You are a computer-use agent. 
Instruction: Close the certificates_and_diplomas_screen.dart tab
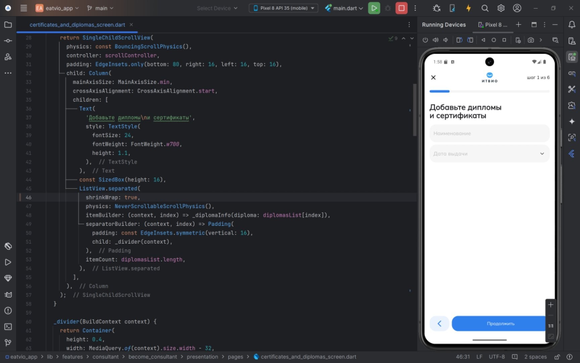coord(131,25)
